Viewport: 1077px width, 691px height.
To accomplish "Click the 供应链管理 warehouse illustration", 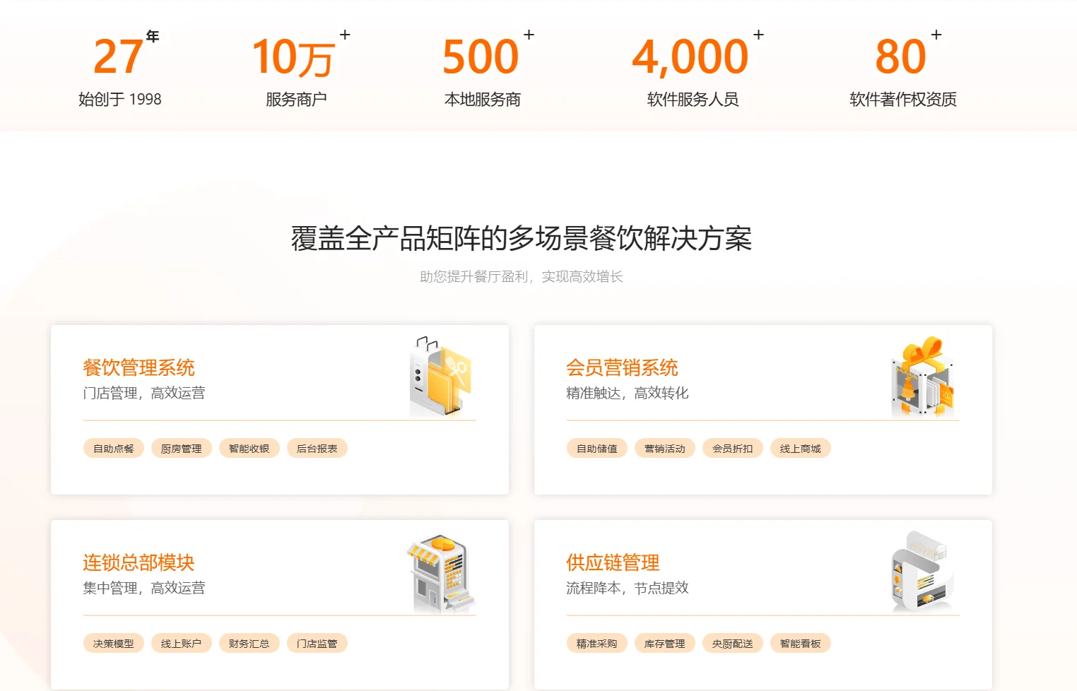I will coord(923,572).
